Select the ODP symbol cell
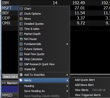110x98 pixels. (10, 18)
